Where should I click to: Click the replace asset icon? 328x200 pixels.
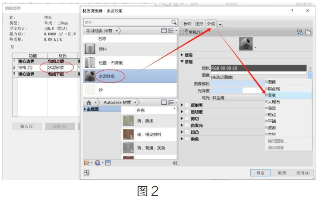[300, 32]
